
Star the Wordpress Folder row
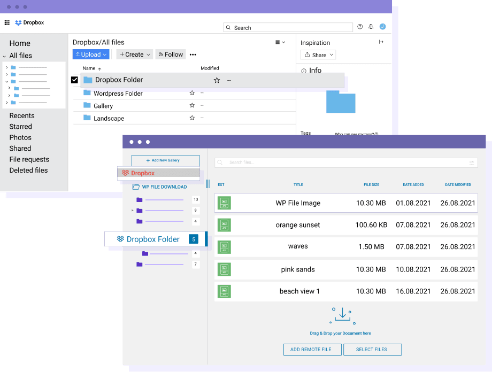point(192,93)
